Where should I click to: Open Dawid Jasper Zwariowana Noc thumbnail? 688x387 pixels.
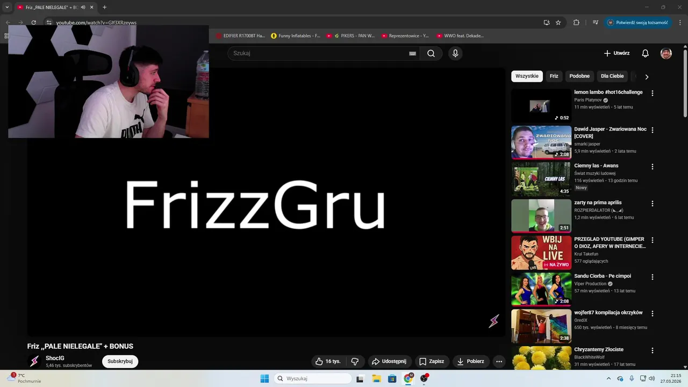[x=541, y=142]
